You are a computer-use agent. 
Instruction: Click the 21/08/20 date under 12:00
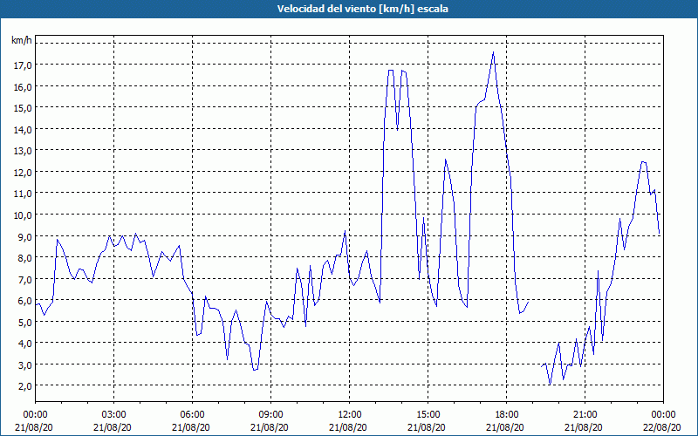tap(347, 427)
